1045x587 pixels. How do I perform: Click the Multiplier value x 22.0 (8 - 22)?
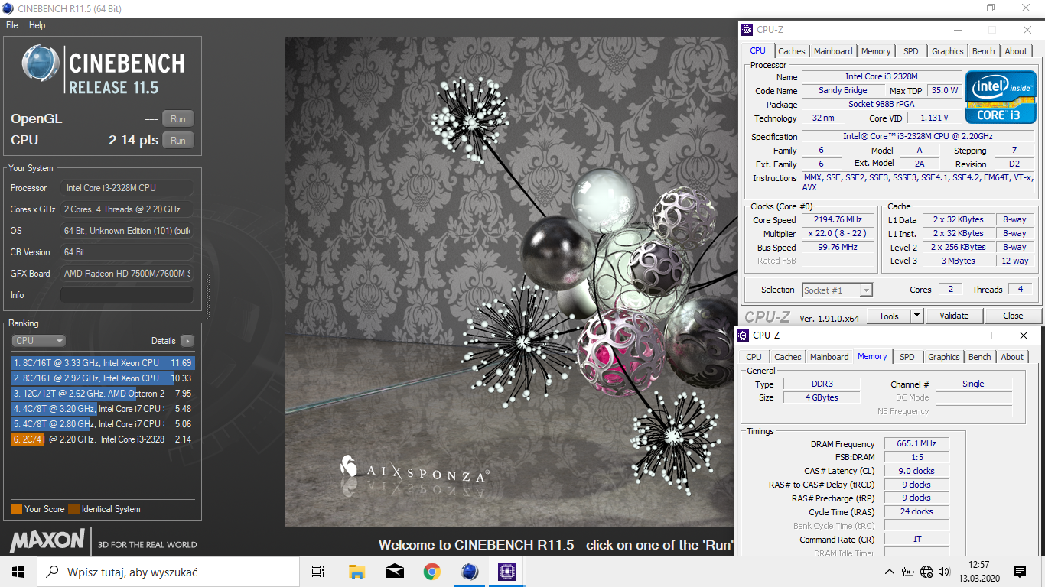838,233
